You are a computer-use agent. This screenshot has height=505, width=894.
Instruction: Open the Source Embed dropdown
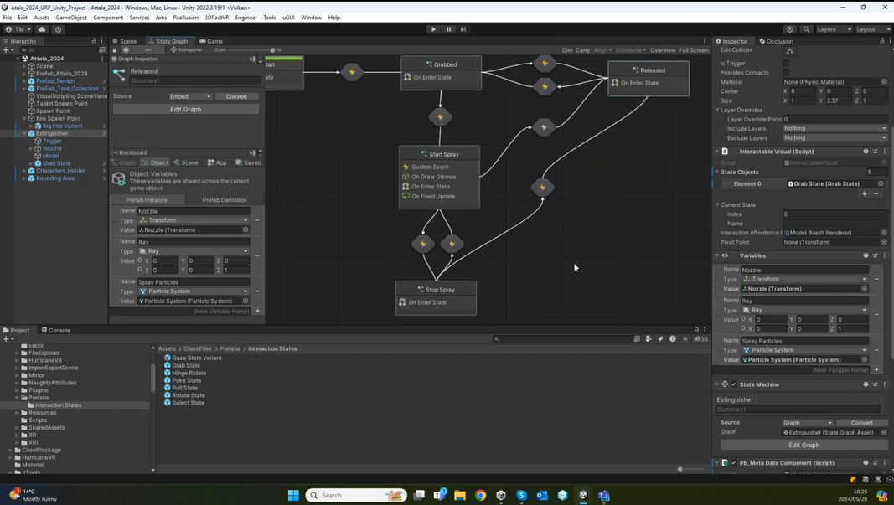[190, 96]
